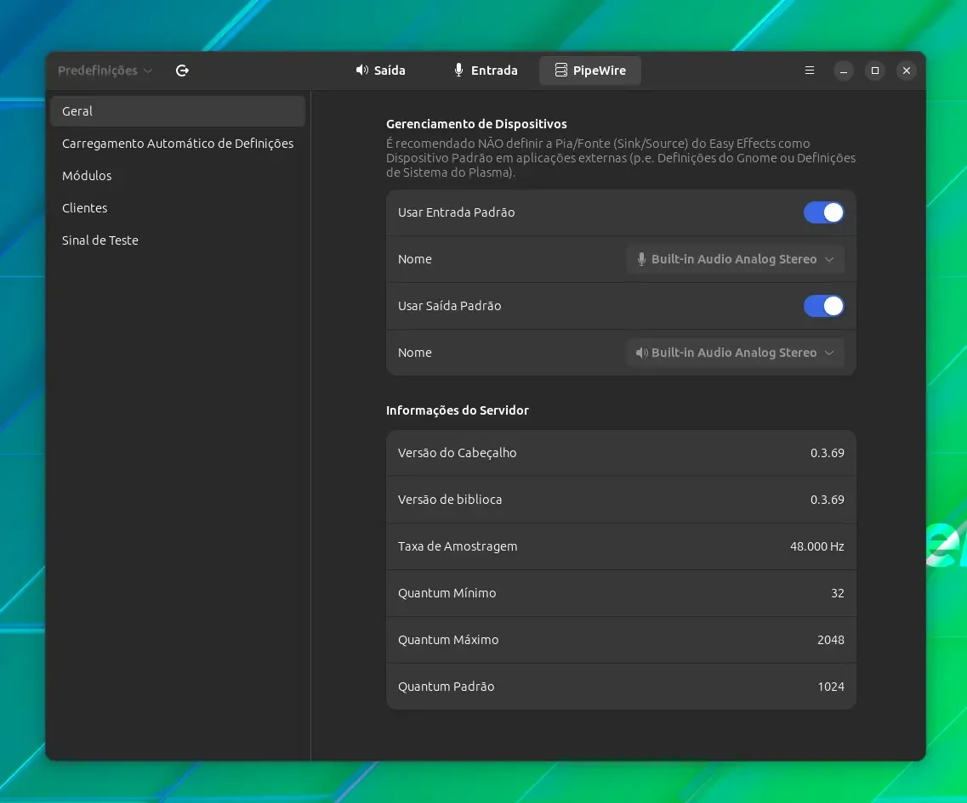The width and height of the screenshot is (967, 803).
Task: Expand the output device Nome dropdown
Action: [x=735, y=353]
